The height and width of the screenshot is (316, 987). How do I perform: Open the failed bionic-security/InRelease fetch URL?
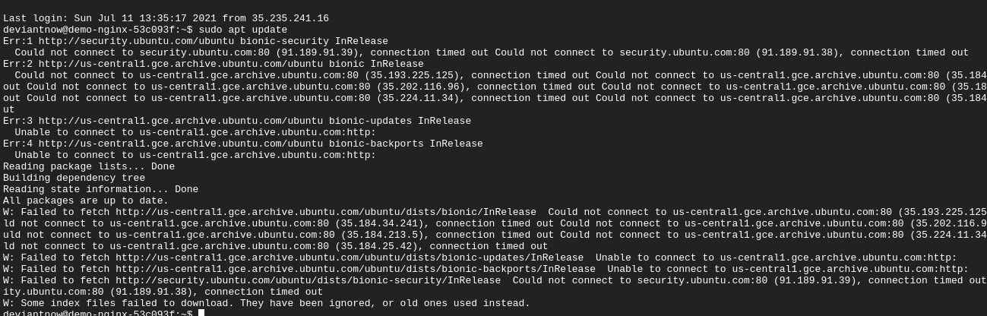tap(308, 280)
